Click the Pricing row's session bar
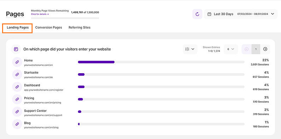 (161, 99)
